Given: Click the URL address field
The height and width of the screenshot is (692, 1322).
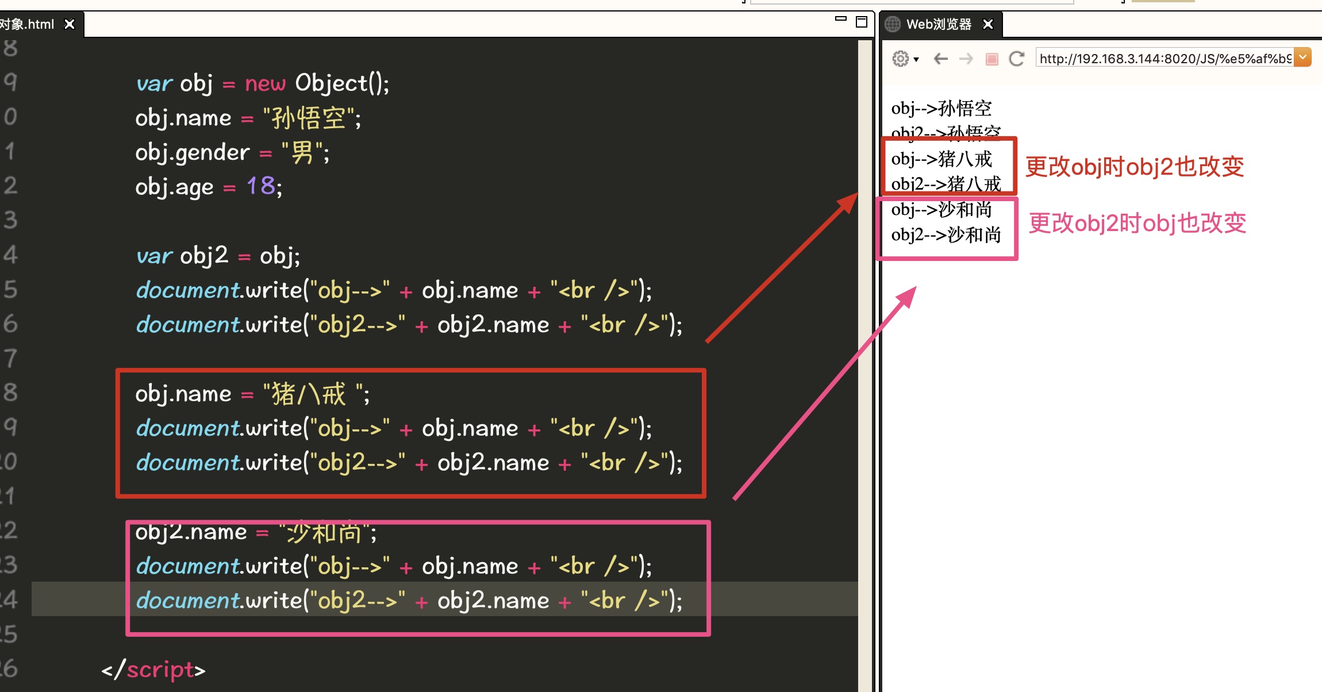Looking at the screenshot, I should coord(1164,59).
